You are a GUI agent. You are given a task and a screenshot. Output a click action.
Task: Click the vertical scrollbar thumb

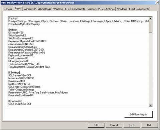pyautogui.click(x=150, y=26)
